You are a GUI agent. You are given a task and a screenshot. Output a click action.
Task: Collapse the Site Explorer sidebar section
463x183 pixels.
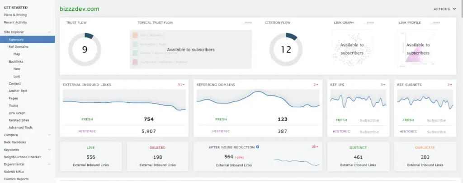tap(49, 32)
